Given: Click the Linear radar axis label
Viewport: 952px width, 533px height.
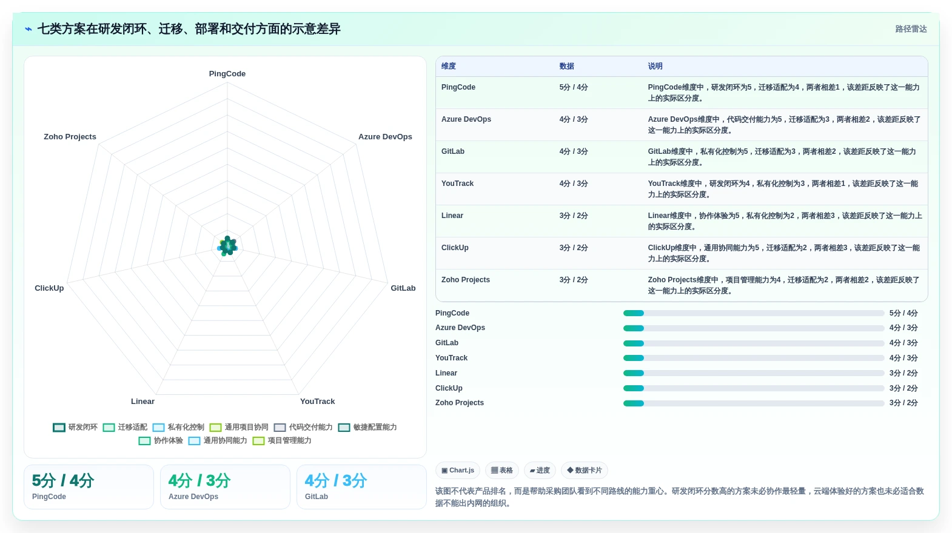Looking at the screenshot, I should click(x=142, y=402).
